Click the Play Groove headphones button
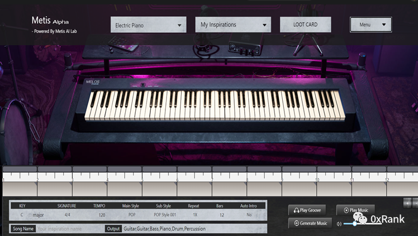The height and width of the screenshot is (236, 418). [x=307, y=210]
